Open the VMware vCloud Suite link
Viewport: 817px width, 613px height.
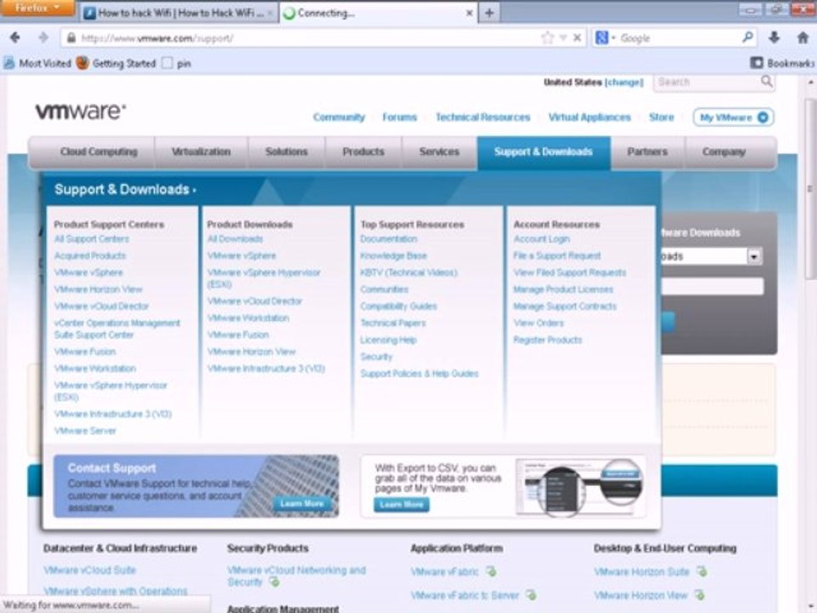(x=89, y=570)
